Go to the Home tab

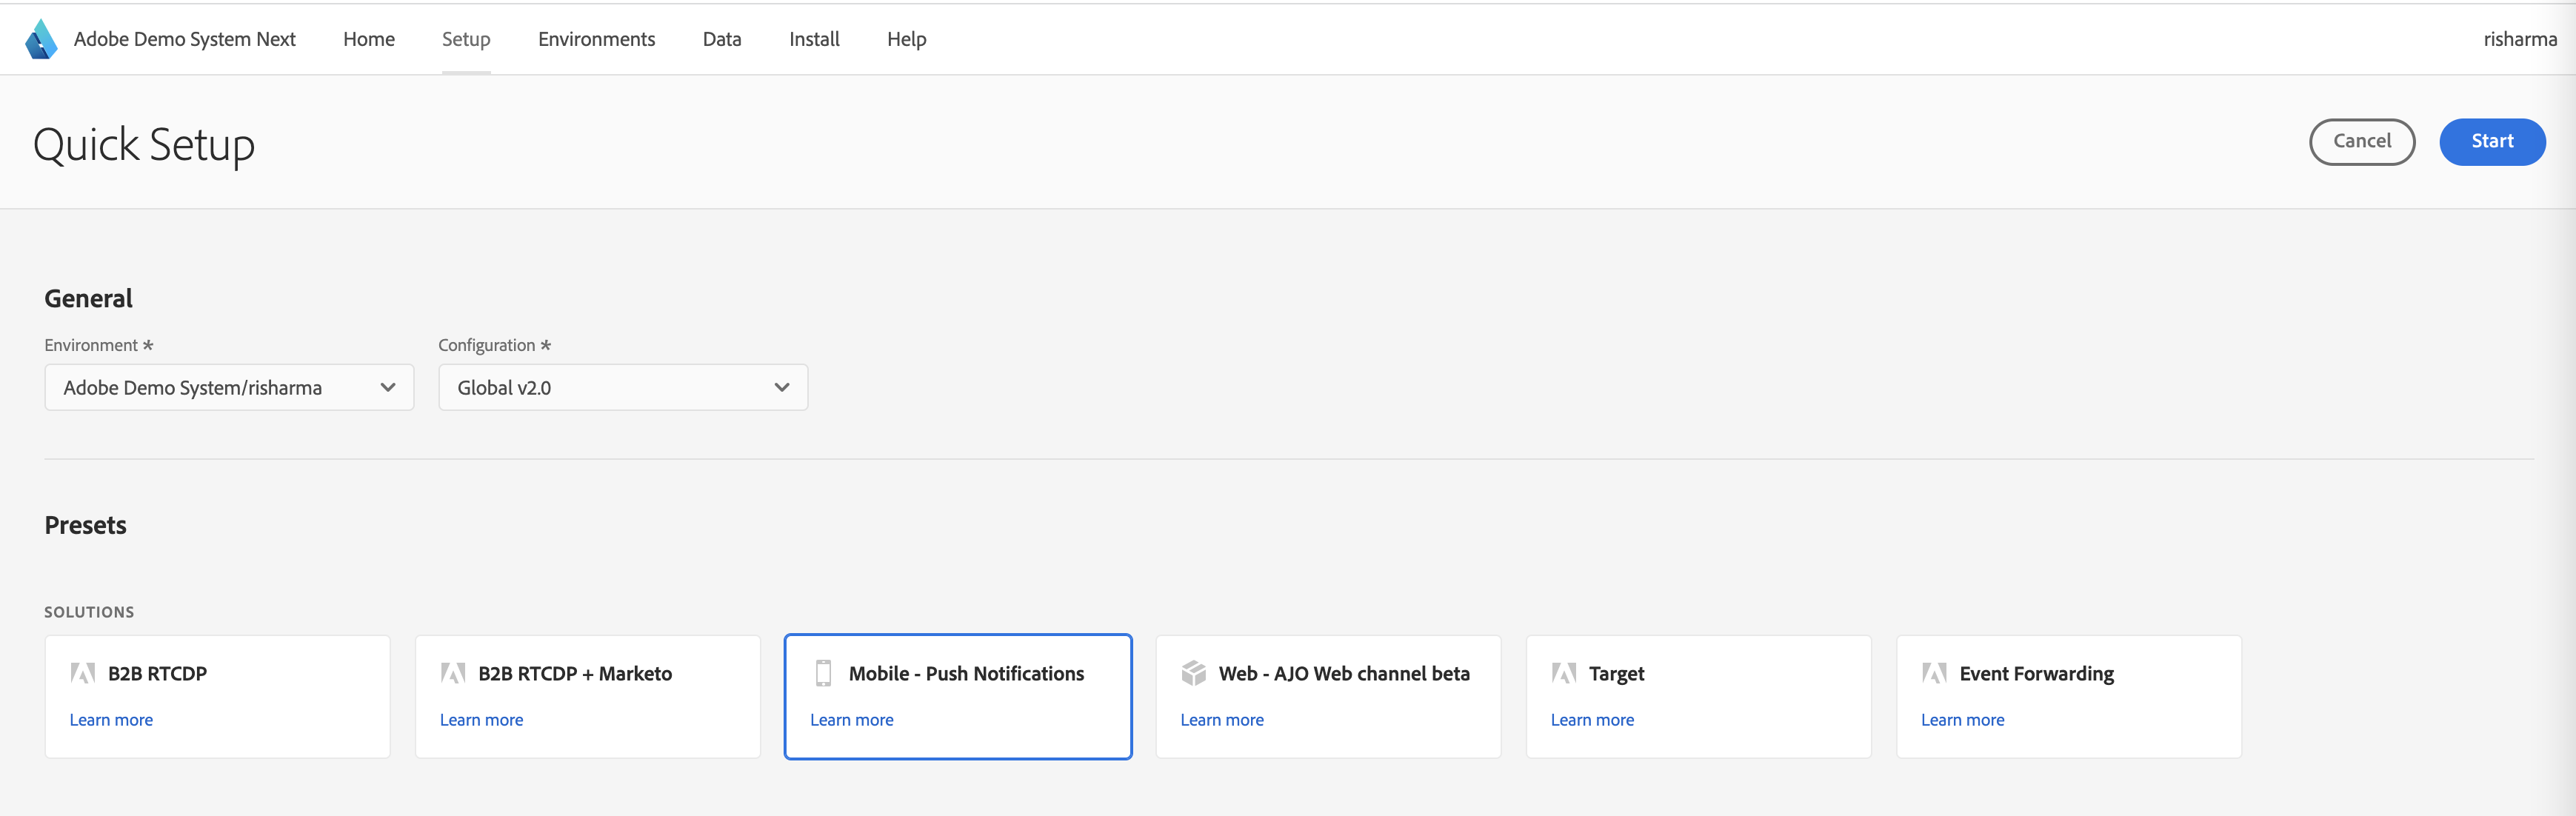click(x=369, y=39)
